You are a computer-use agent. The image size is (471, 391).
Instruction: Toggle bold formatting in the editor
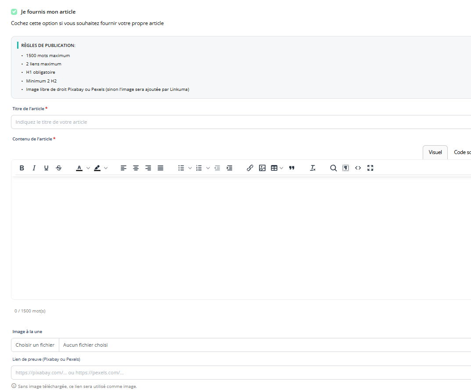click(x=22, y=168)
